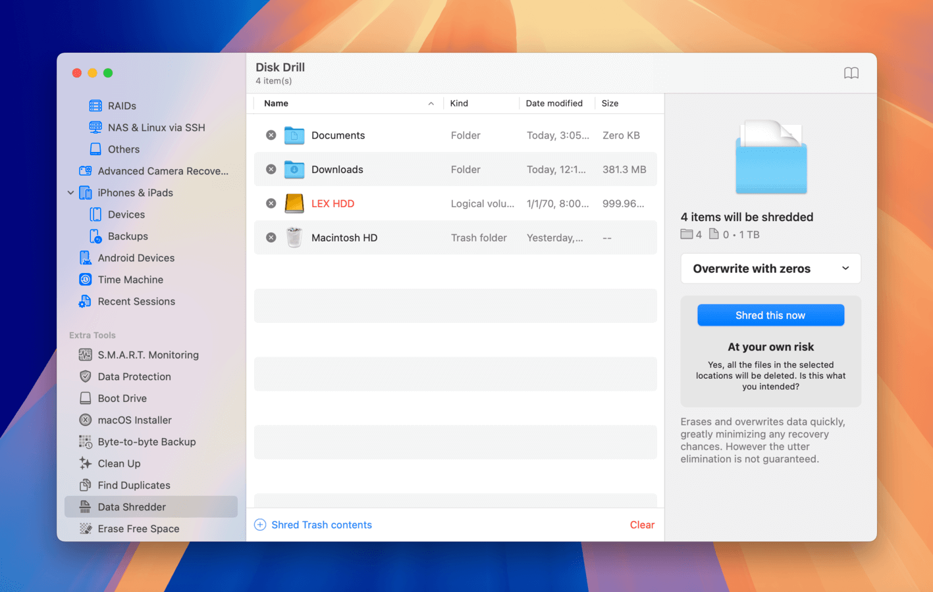
Task: Click the red Clear button
Action: point(642,525)
